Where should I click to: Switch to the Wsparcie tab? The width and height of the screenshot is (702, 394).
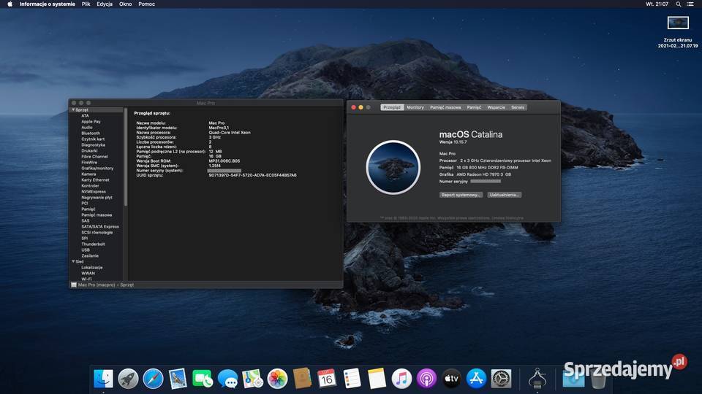(496, 107)
